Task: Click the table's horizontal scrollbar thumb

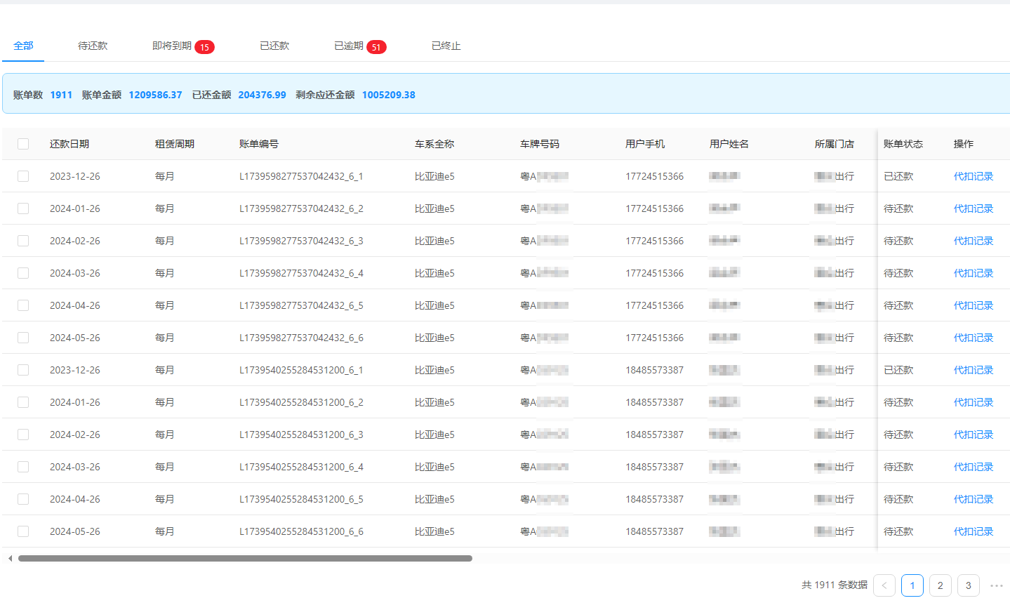Action: coord(245,559)
